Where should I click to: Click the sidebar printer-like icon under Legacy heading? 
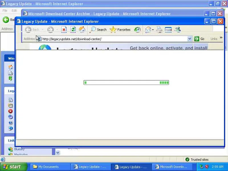tap(11, 100)
